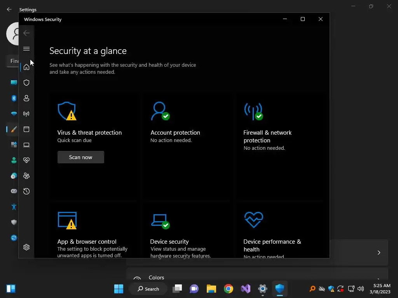
Task: Click Virus & threat protection warning shield tile icon
Action: click(67, 111)
